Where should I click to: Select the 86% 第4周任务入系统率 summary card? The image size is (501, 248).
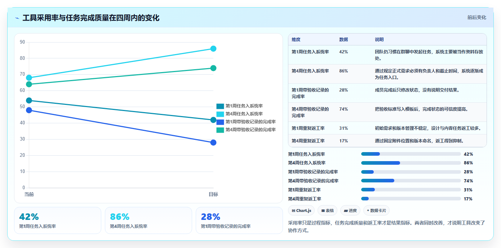coord(148,220)
